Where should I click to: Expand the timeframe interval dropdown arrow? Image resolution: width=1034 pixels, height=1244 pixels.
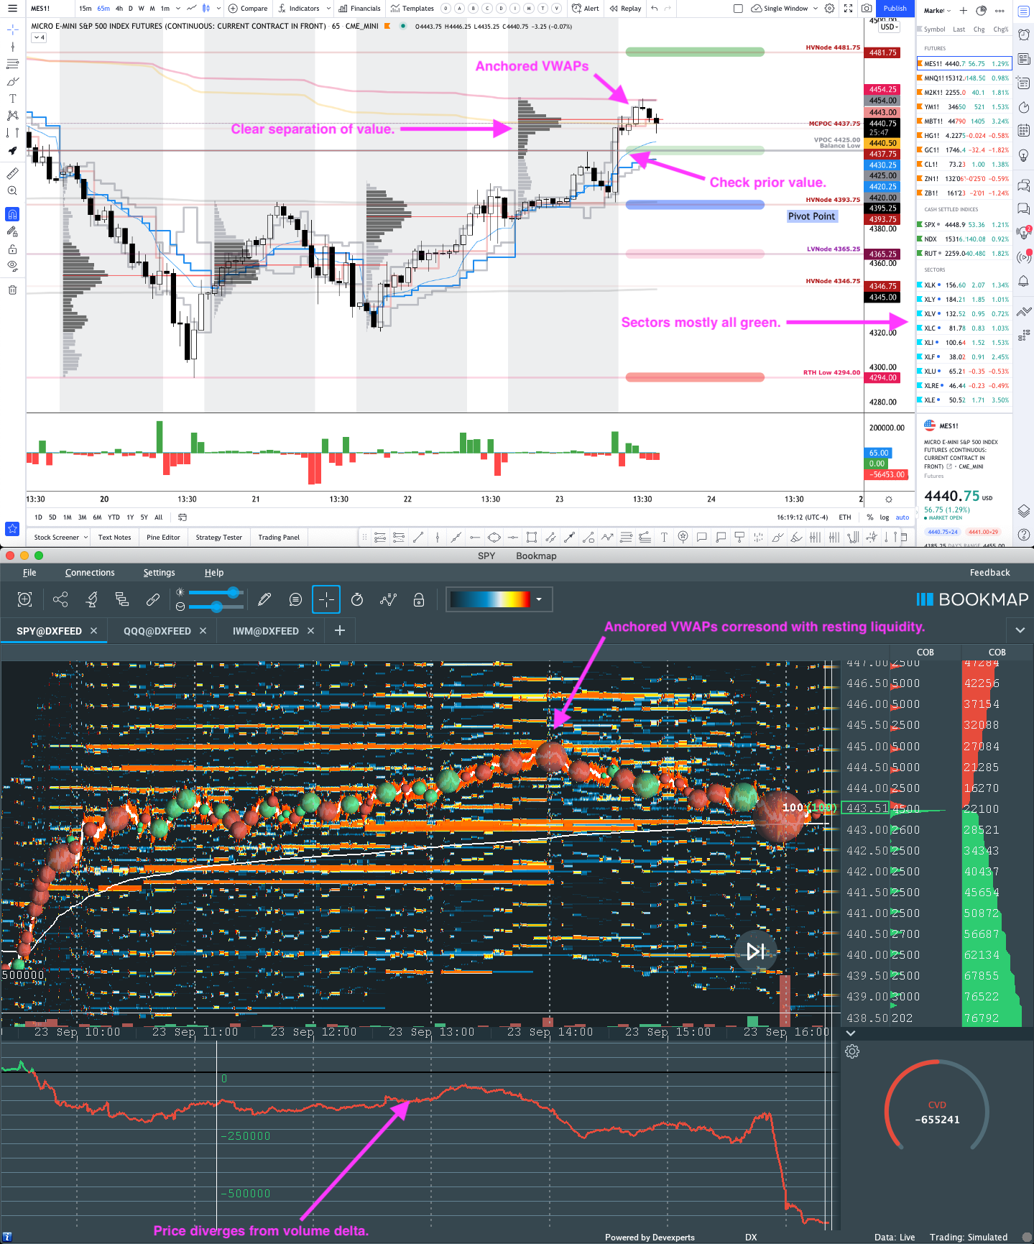(177, 9)
